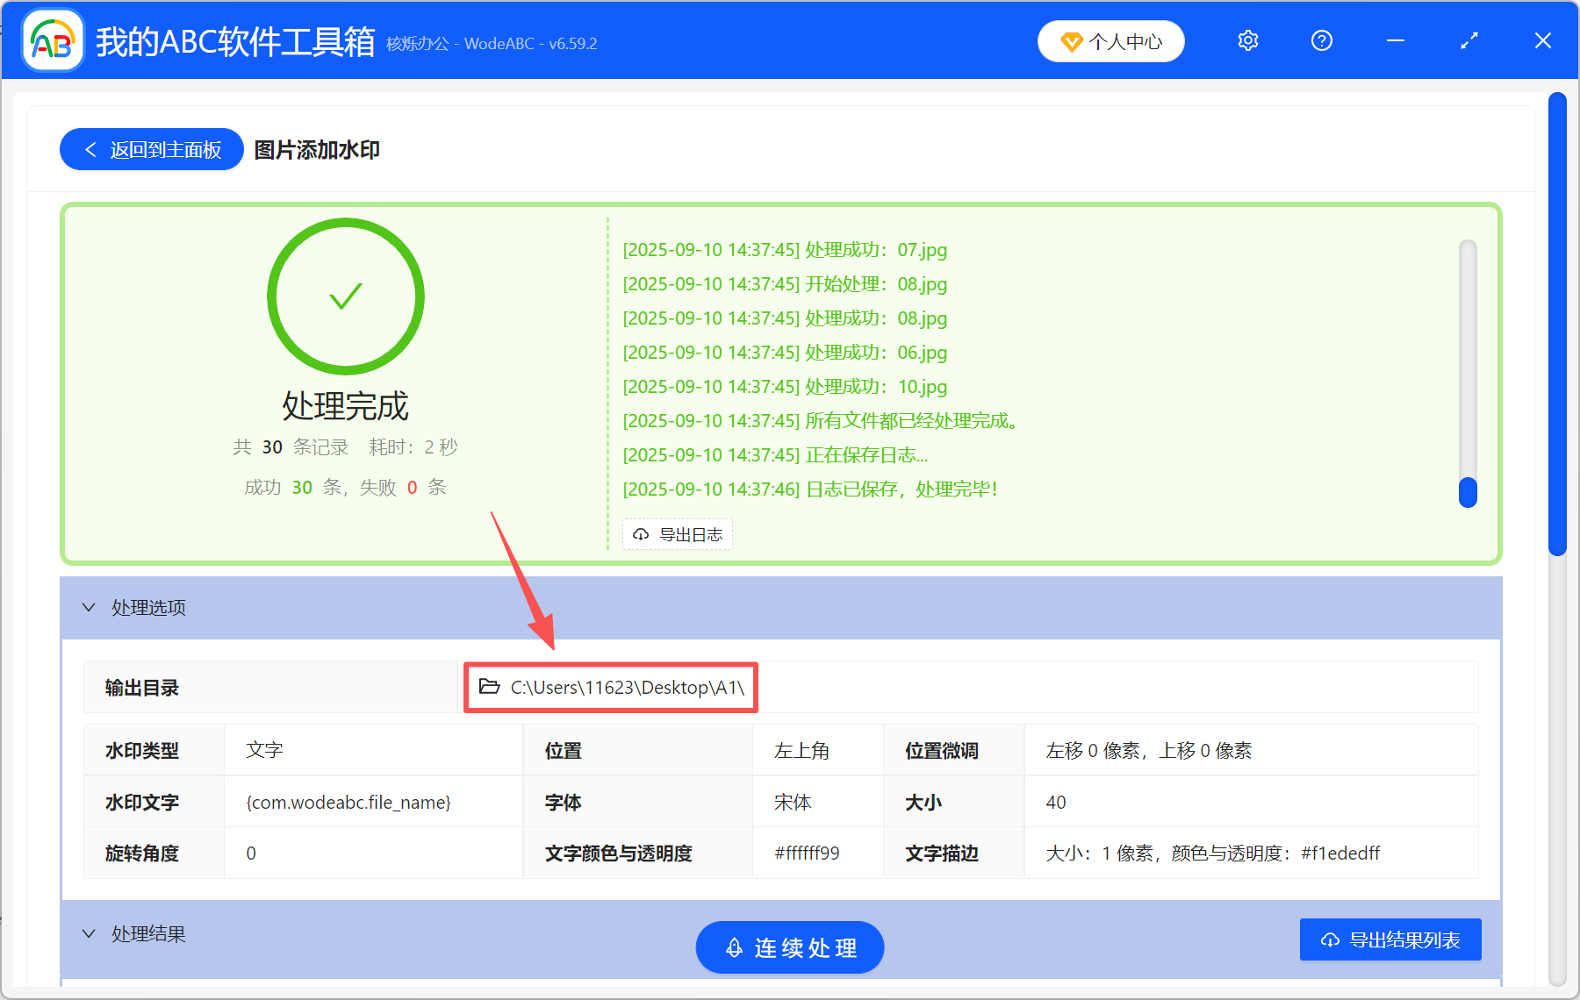The height and width of the screenshot is (1000, 1580).
Task: Collapse the 处理选项 section chevron
Action: click(89, 607)
